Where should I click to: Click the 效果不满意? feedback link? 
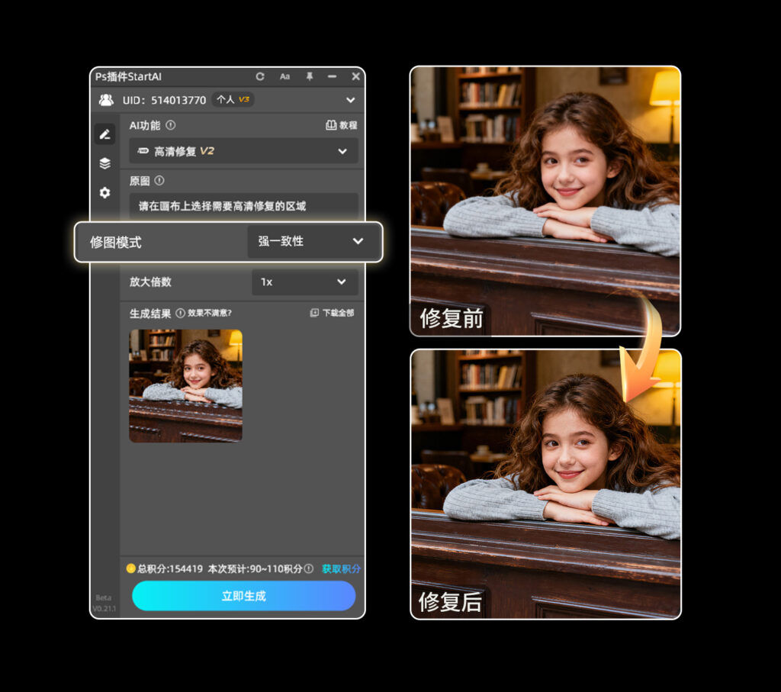[x=209, y=313]
